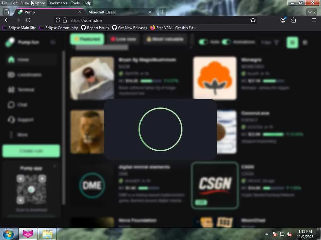The image size is (321, 240).
Task: Open the Filter funnel option
Action: point(270,42)
